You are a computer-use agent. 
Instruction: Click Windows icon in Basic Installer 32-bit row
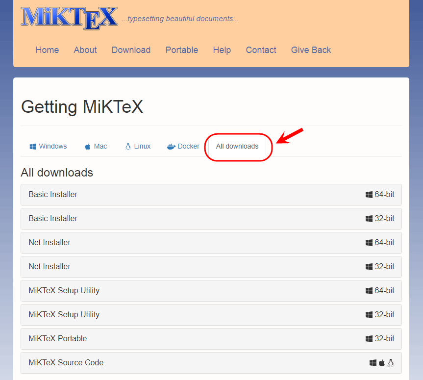(x=369, y=219)
